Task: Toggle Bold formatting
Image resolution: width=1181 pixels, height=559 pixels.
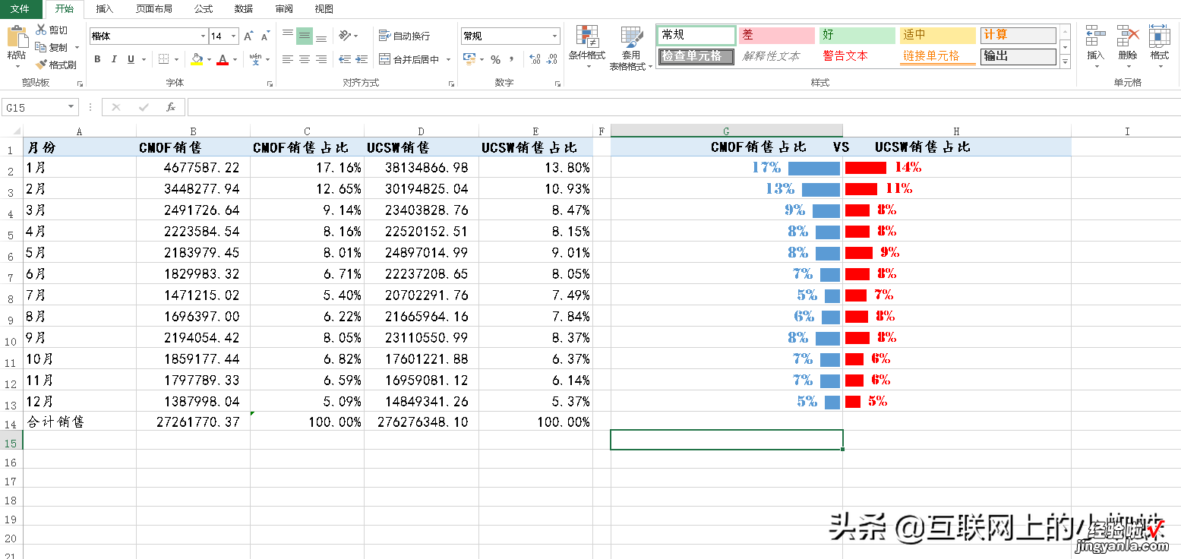Action: 97,59
